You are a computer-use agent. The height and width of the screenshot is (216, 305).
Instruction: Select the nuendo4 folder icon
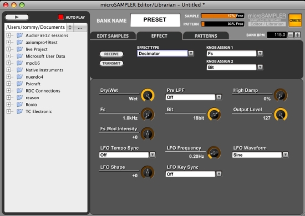pos(19,77)
